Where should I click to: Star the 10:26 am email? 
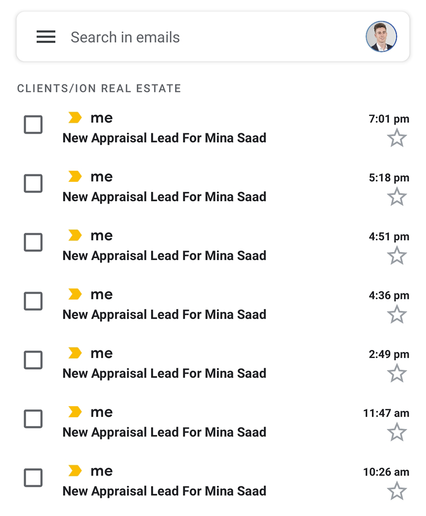397,491
